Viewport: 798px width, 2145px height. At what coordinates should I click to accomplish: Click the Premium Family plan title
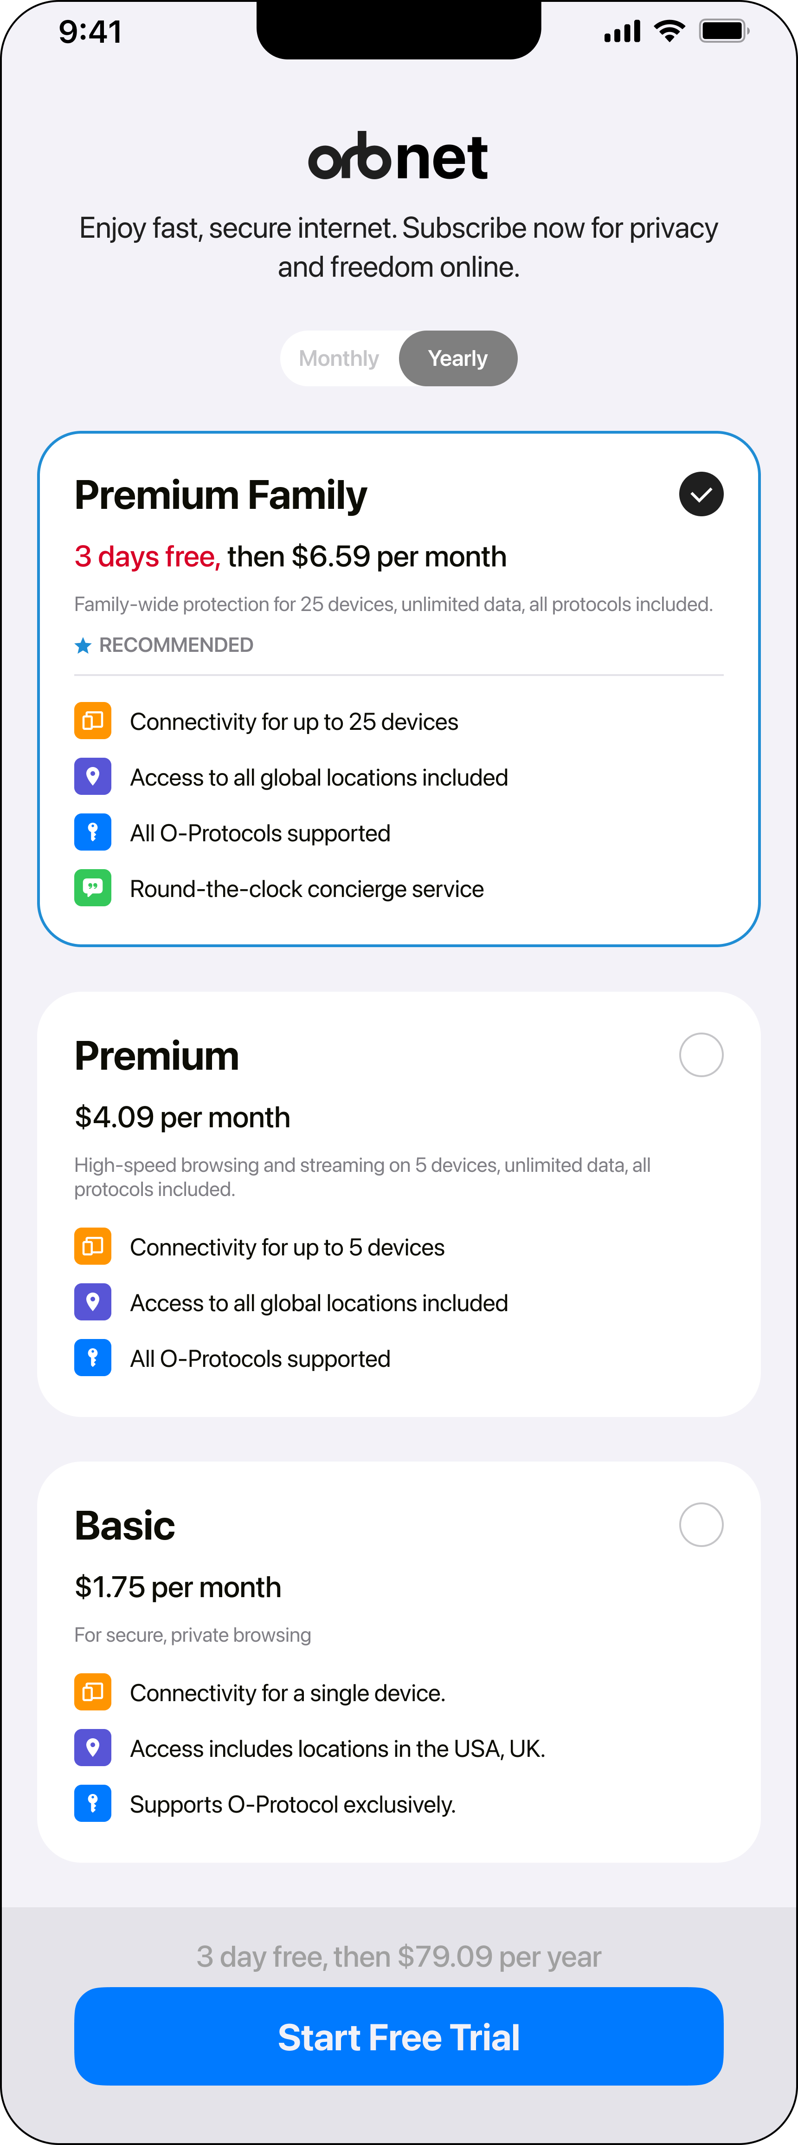[220, 495]
